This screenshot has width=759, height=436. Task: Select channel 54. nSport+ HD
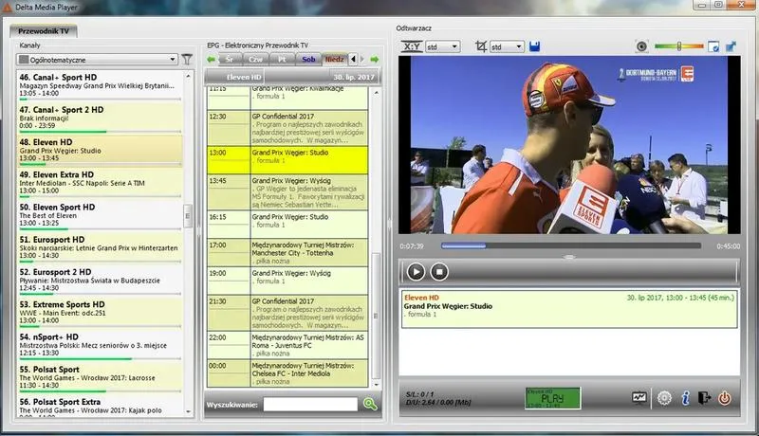click(x=100, y=345)
